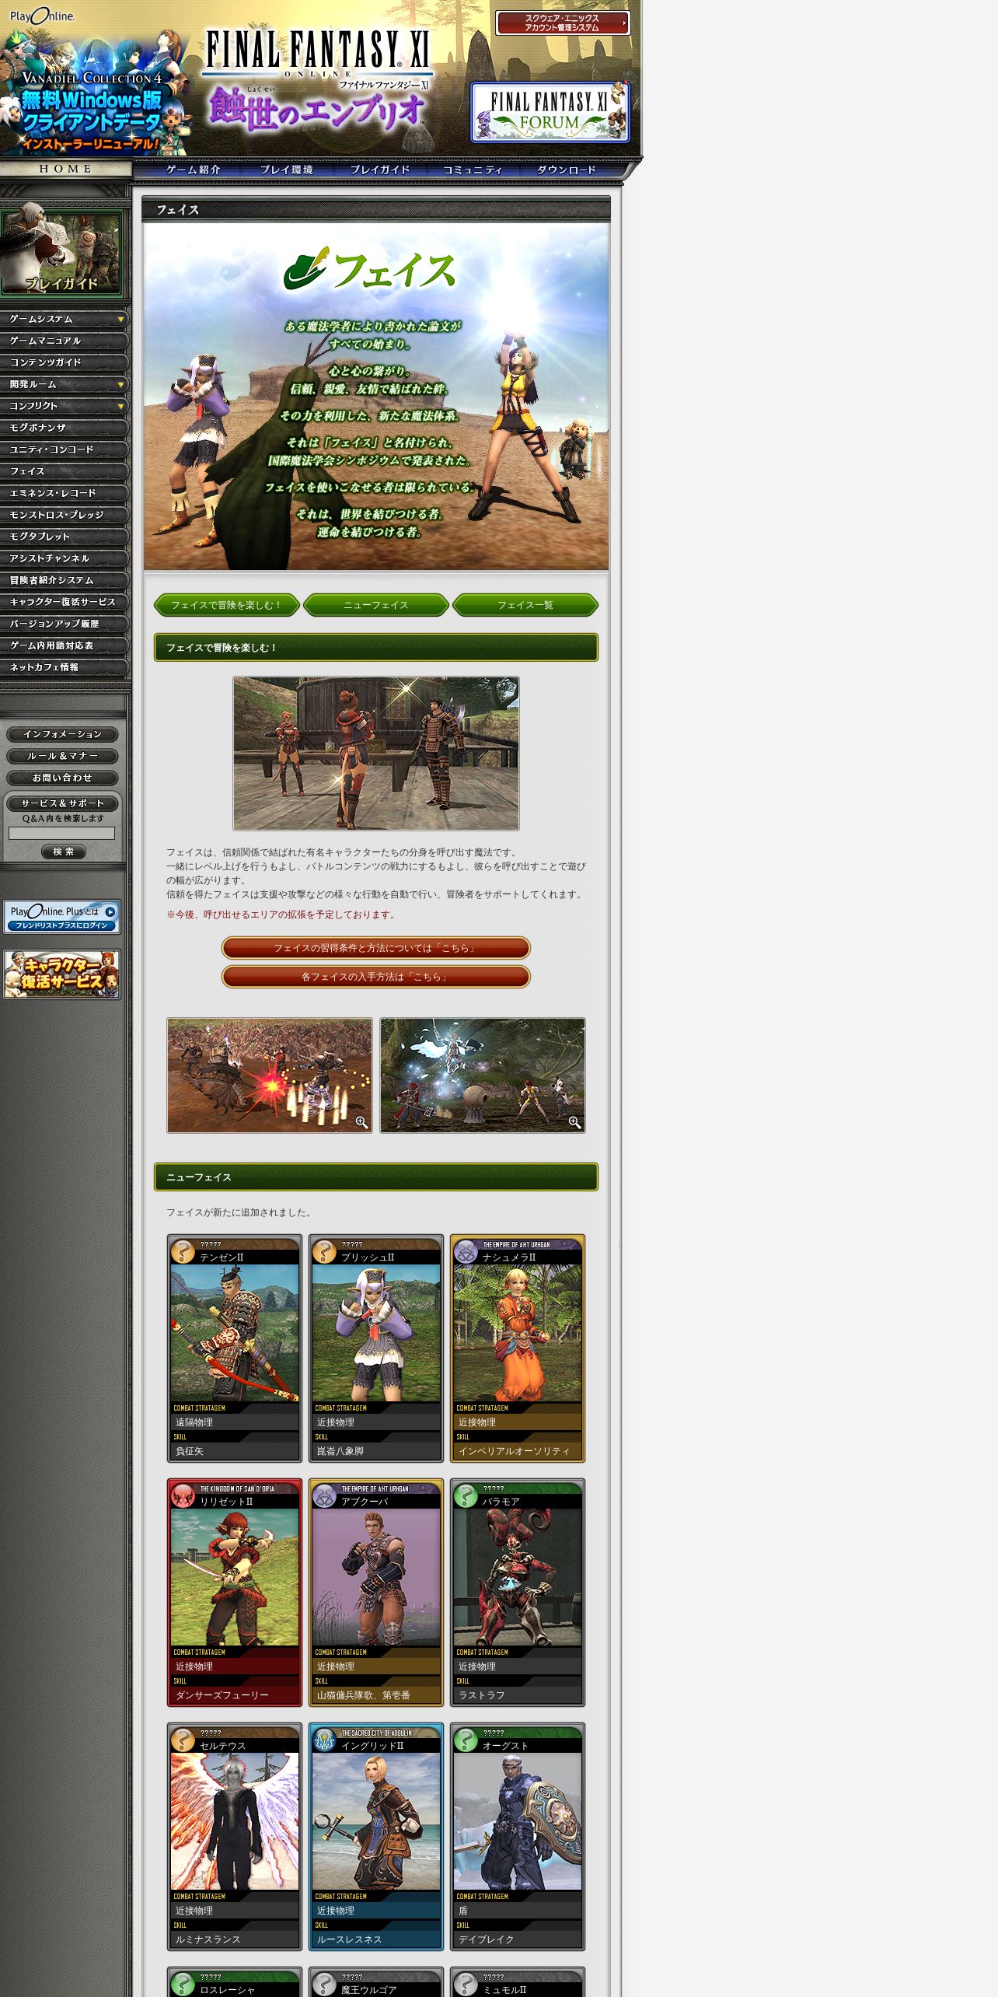Open the Square Enix account management system button
This screenshot has height=1997, width=998.
[563, 23]
